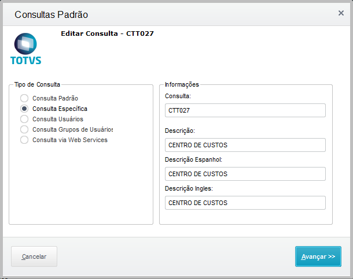Proceed with the Avançar >> button
The image size is (353, 279).
pyautogui.click(x=318, y=256)
